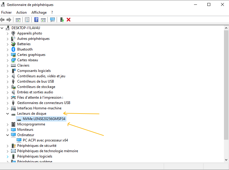Select PC ACPI avec processeur x64
Viewport: 229px width, 170px height.
[45, 140]
